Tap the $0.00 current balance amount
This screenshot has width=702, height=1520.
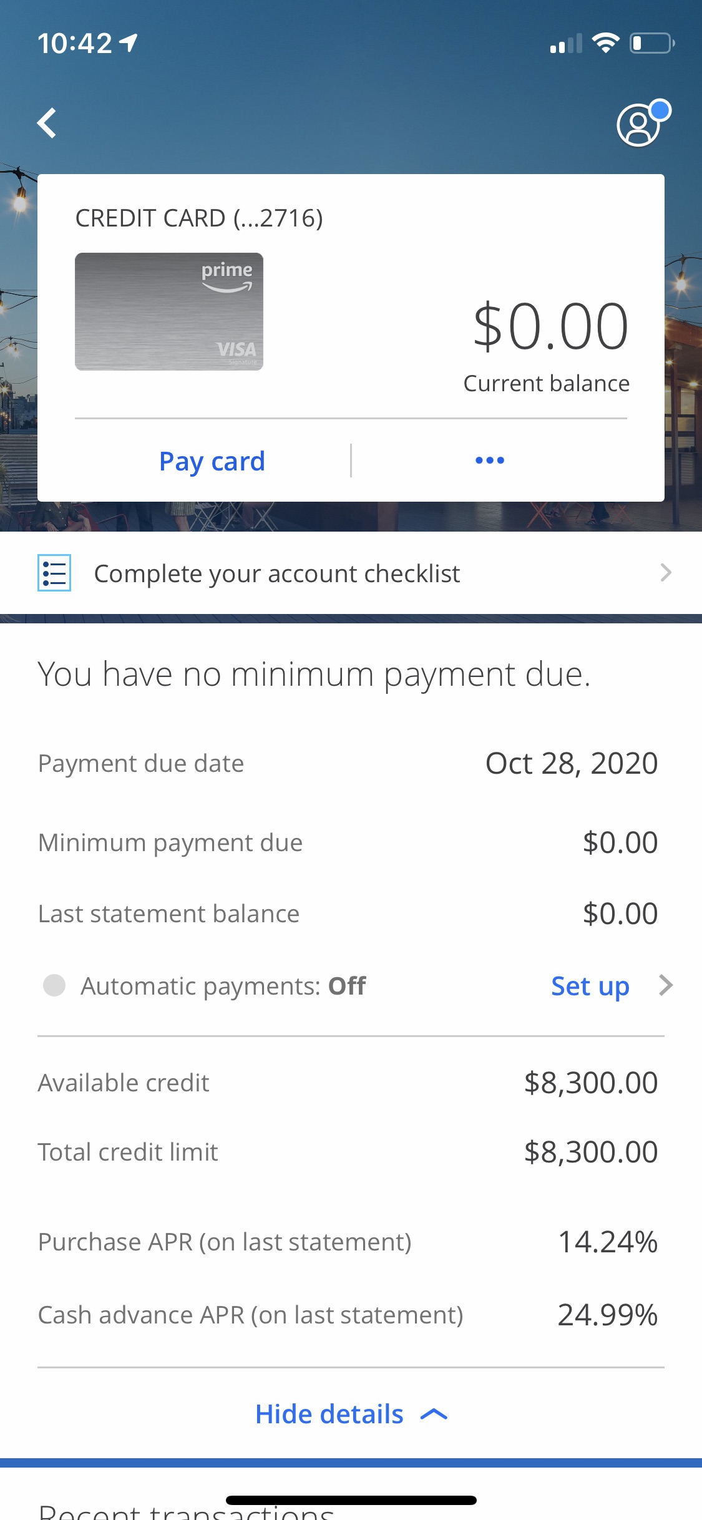(550, 326)
